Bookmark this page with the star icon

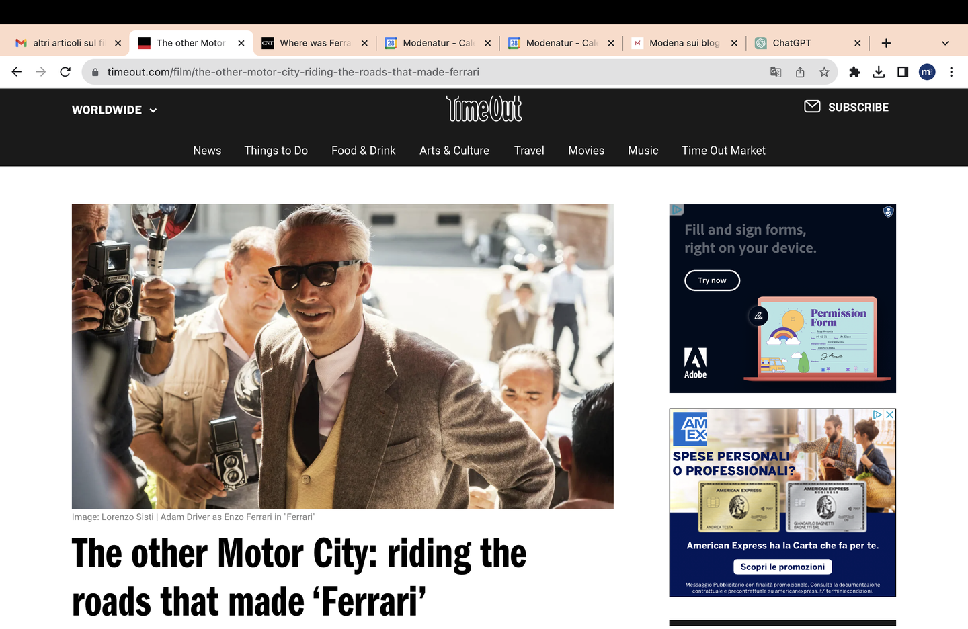pos(824,72)
